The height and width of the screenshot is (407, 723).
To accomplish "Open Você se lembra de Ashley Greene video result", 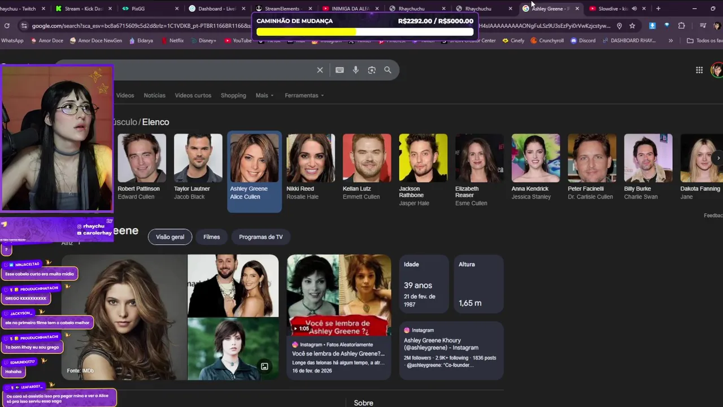I will coord(338,354).
